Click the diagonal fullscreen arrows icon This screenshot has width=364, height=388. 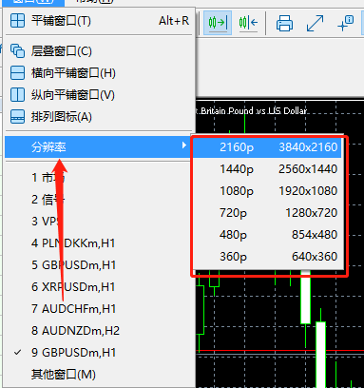coord(315,23)
